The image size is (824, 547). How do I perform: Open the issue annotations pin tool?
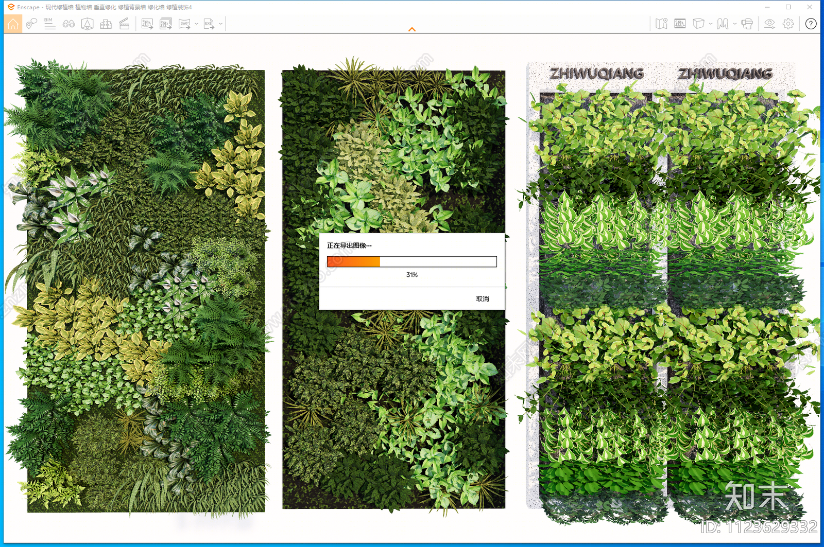31,24
